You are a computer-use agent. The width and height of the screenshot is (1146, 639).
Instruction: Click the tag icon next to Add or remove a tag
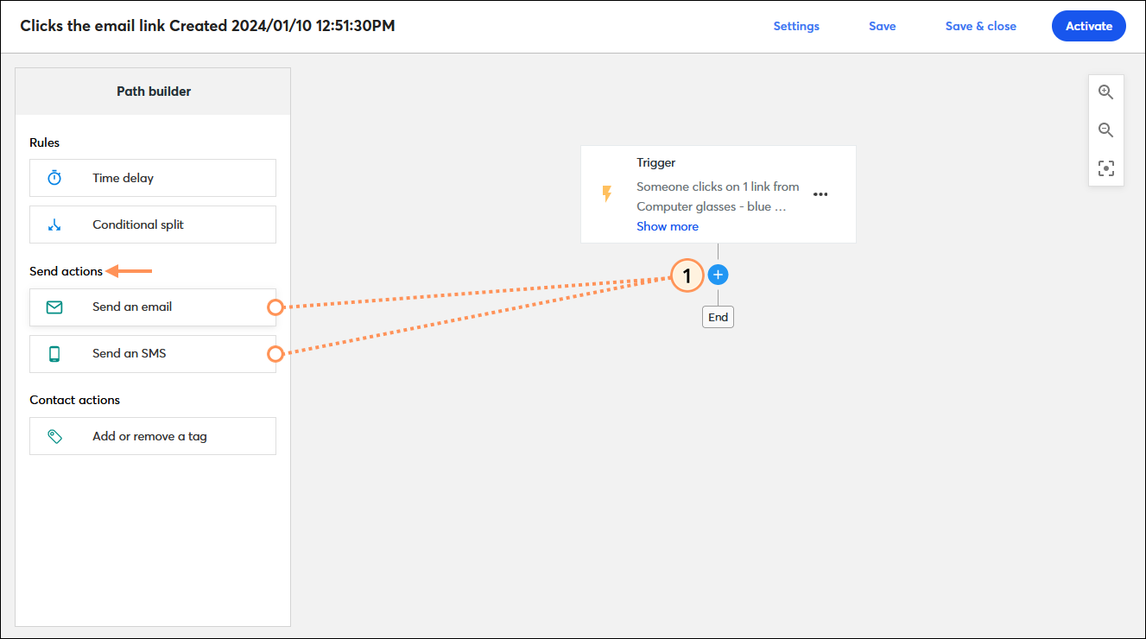[x=54, y=436]
